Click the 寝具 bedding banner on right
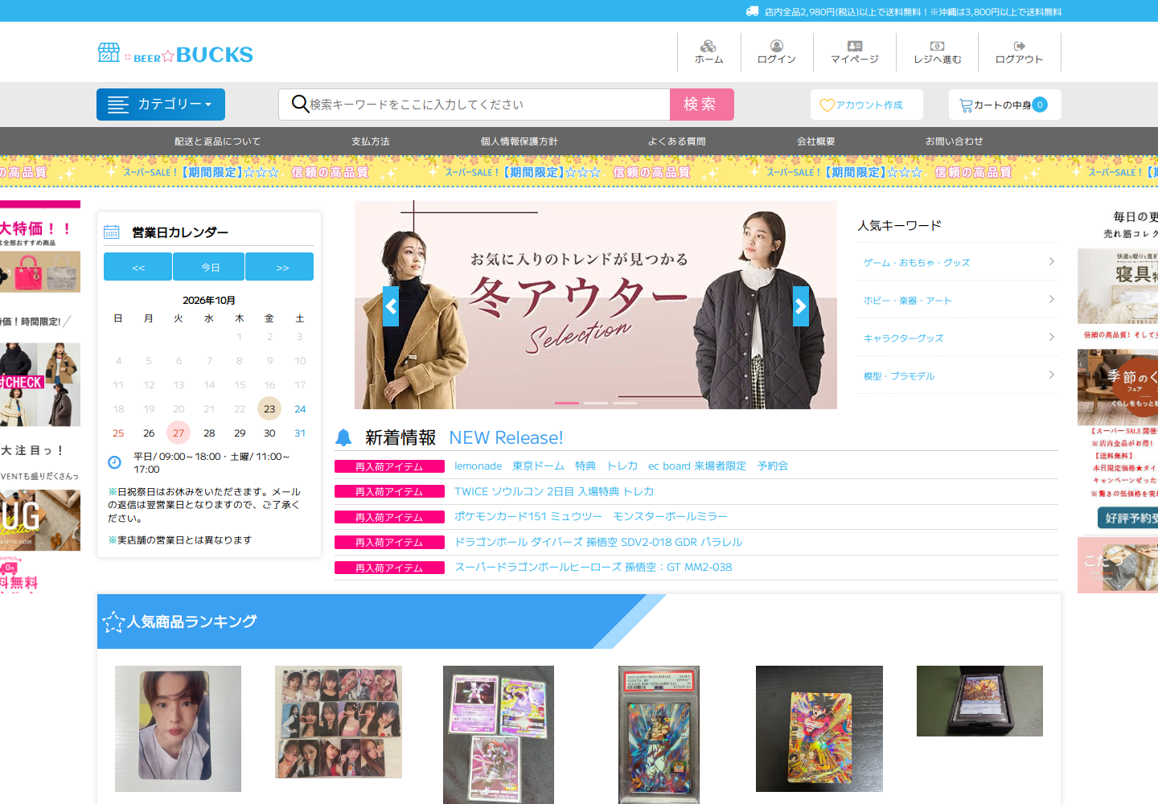This screenshot has height=804, width=1158. (1118, 285)
